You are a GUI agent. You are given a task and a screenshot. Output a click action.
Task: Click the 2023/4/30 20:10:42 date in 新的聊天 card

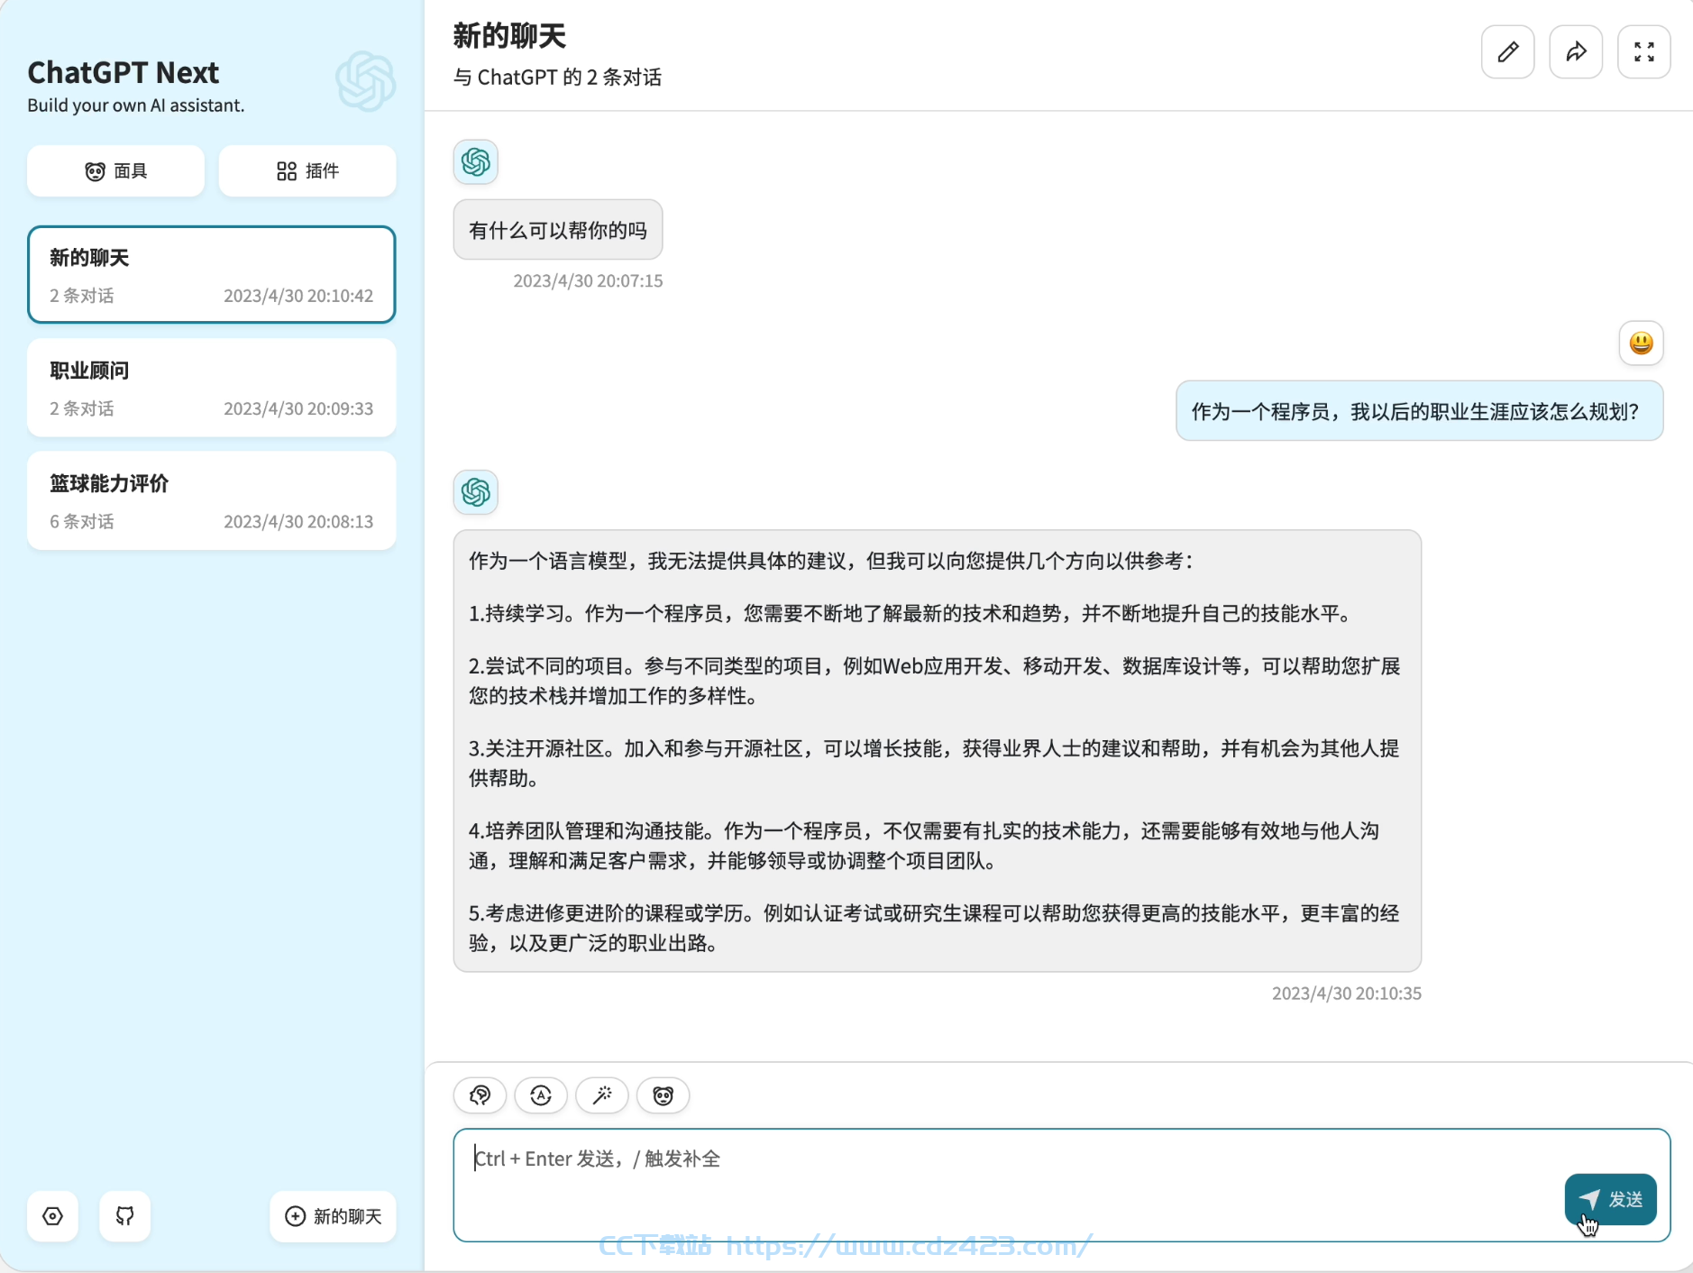298,296
